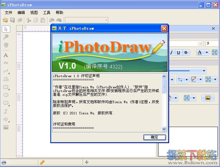Click the Paste clipboard icon
220x167 pixels.
point(43,20)
